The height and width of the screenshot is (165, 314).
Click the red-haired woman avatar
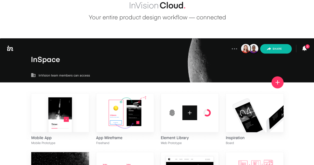[245, 49]
